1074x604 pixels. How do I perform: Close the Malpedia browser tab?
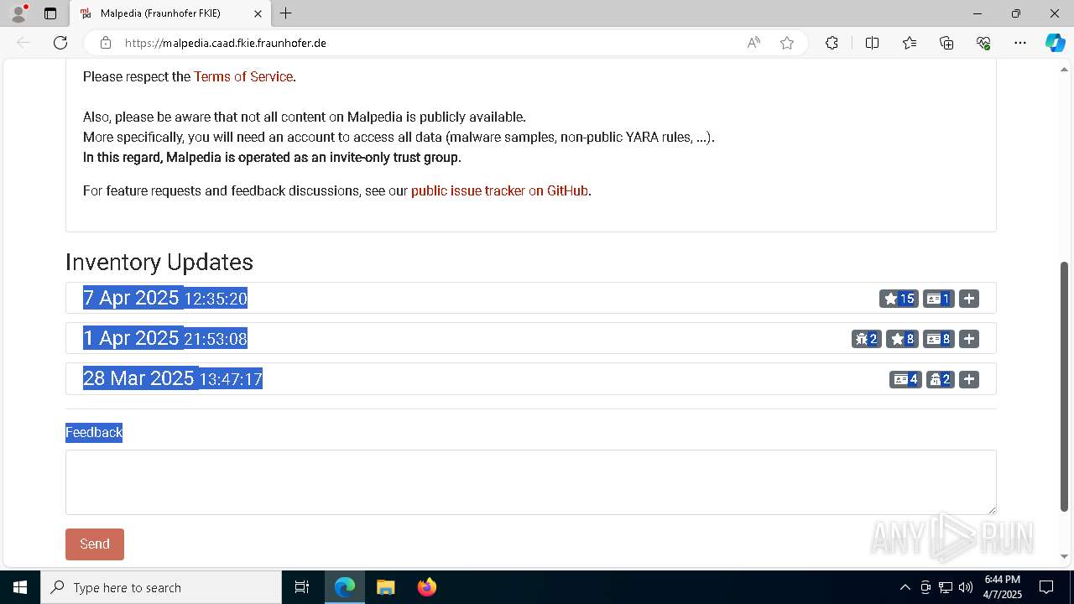tap(258, 13)
